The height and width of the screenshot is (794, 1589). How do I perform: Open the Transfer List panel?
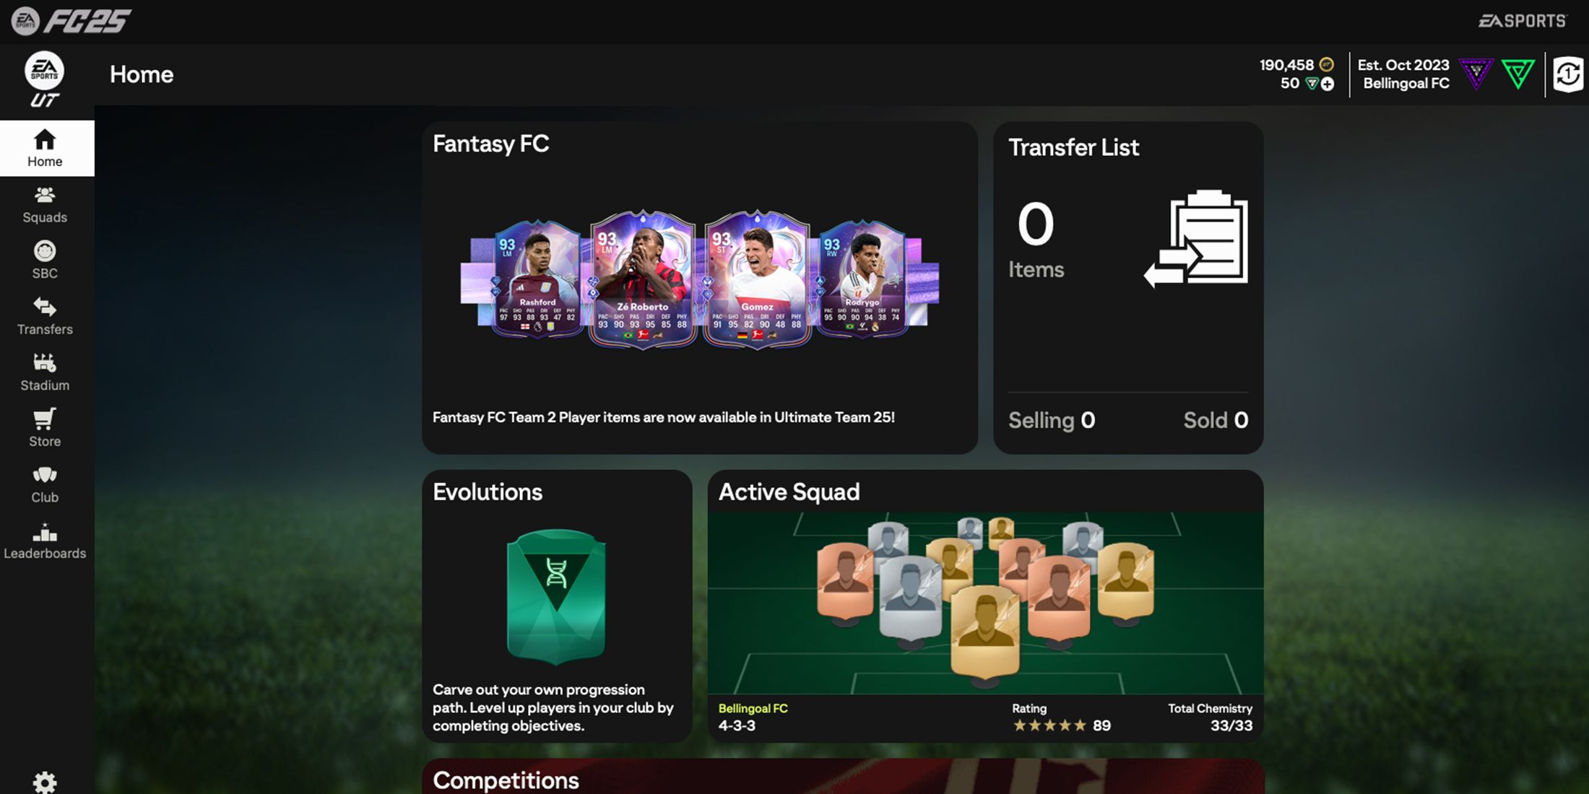coord(1128,287)
